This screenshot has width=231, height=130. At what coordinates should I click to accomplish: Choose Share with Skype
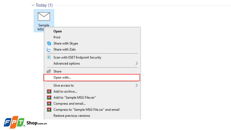coord(66,43)
